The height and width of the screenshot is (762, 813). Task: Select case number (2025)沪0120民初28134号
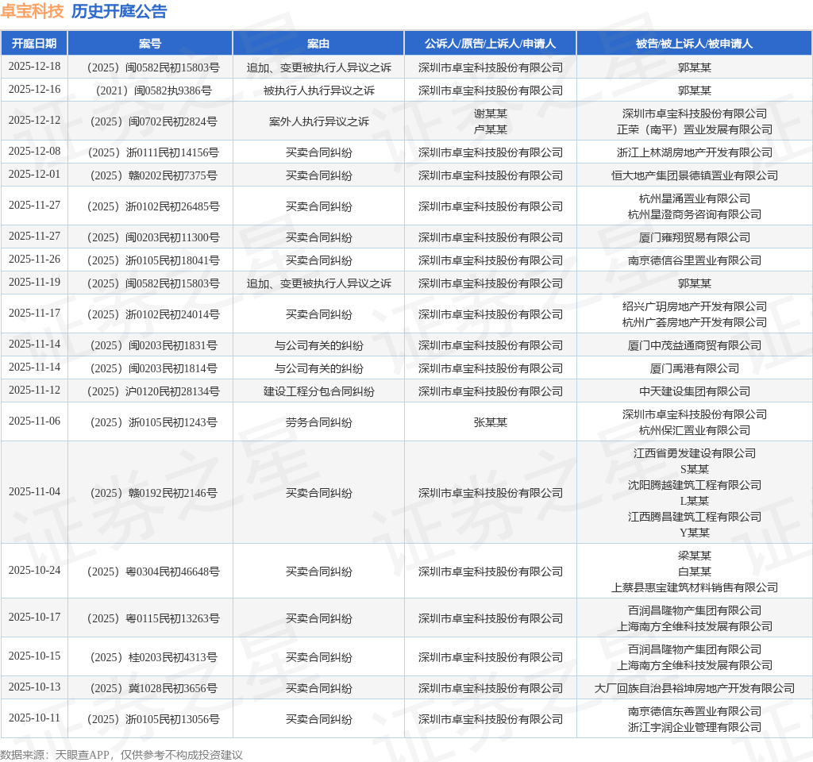click(x=153, y=391)
